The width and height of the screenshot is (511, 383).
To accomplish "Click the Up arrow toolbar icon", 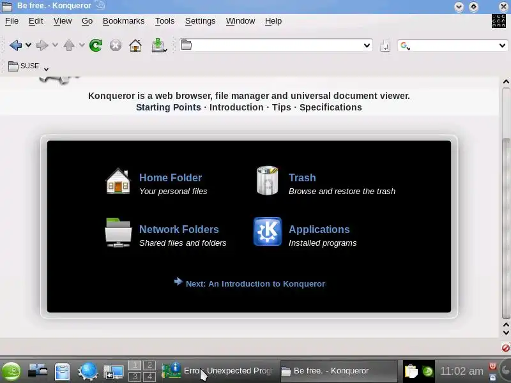I will (69, 45).
